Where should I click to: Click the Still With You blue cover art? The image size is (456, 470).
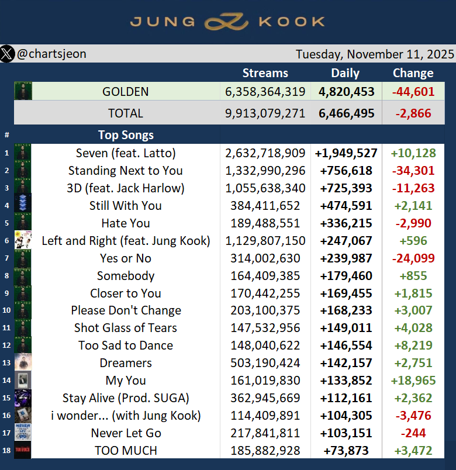pyautogui.click(x=23, y=203)
